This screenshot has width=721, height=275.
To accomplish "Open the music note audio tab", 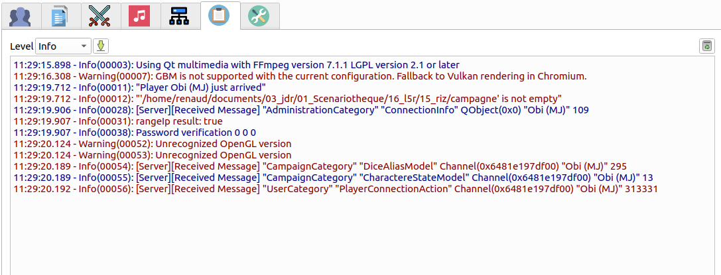I will (139, 16).
